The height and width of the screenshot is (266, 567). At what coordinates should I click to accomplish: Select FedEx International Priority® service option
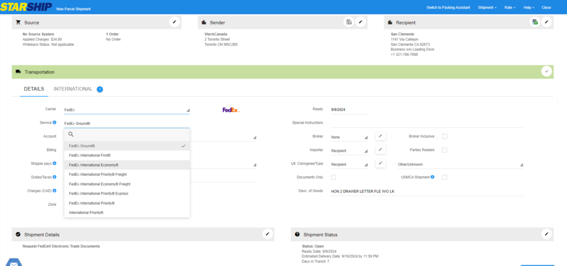coord(127,203)
